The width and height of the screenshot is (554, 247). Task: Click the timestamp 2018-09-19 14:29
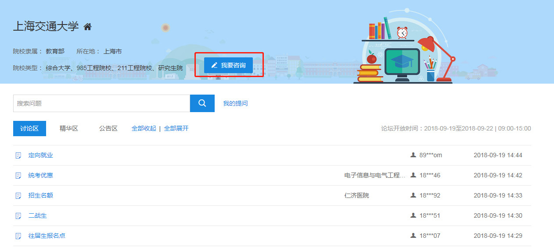tap(498, 236)
